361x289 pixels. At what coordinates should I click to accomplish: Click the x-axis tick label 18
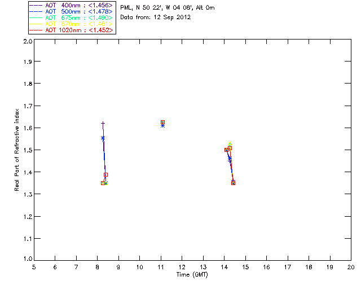point(309,267)
